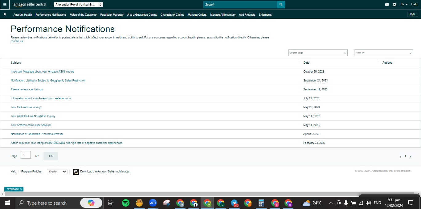Open the Feedback Manager menu item
421x209 pixels.
pyautogui.click(x=112, y=15)
